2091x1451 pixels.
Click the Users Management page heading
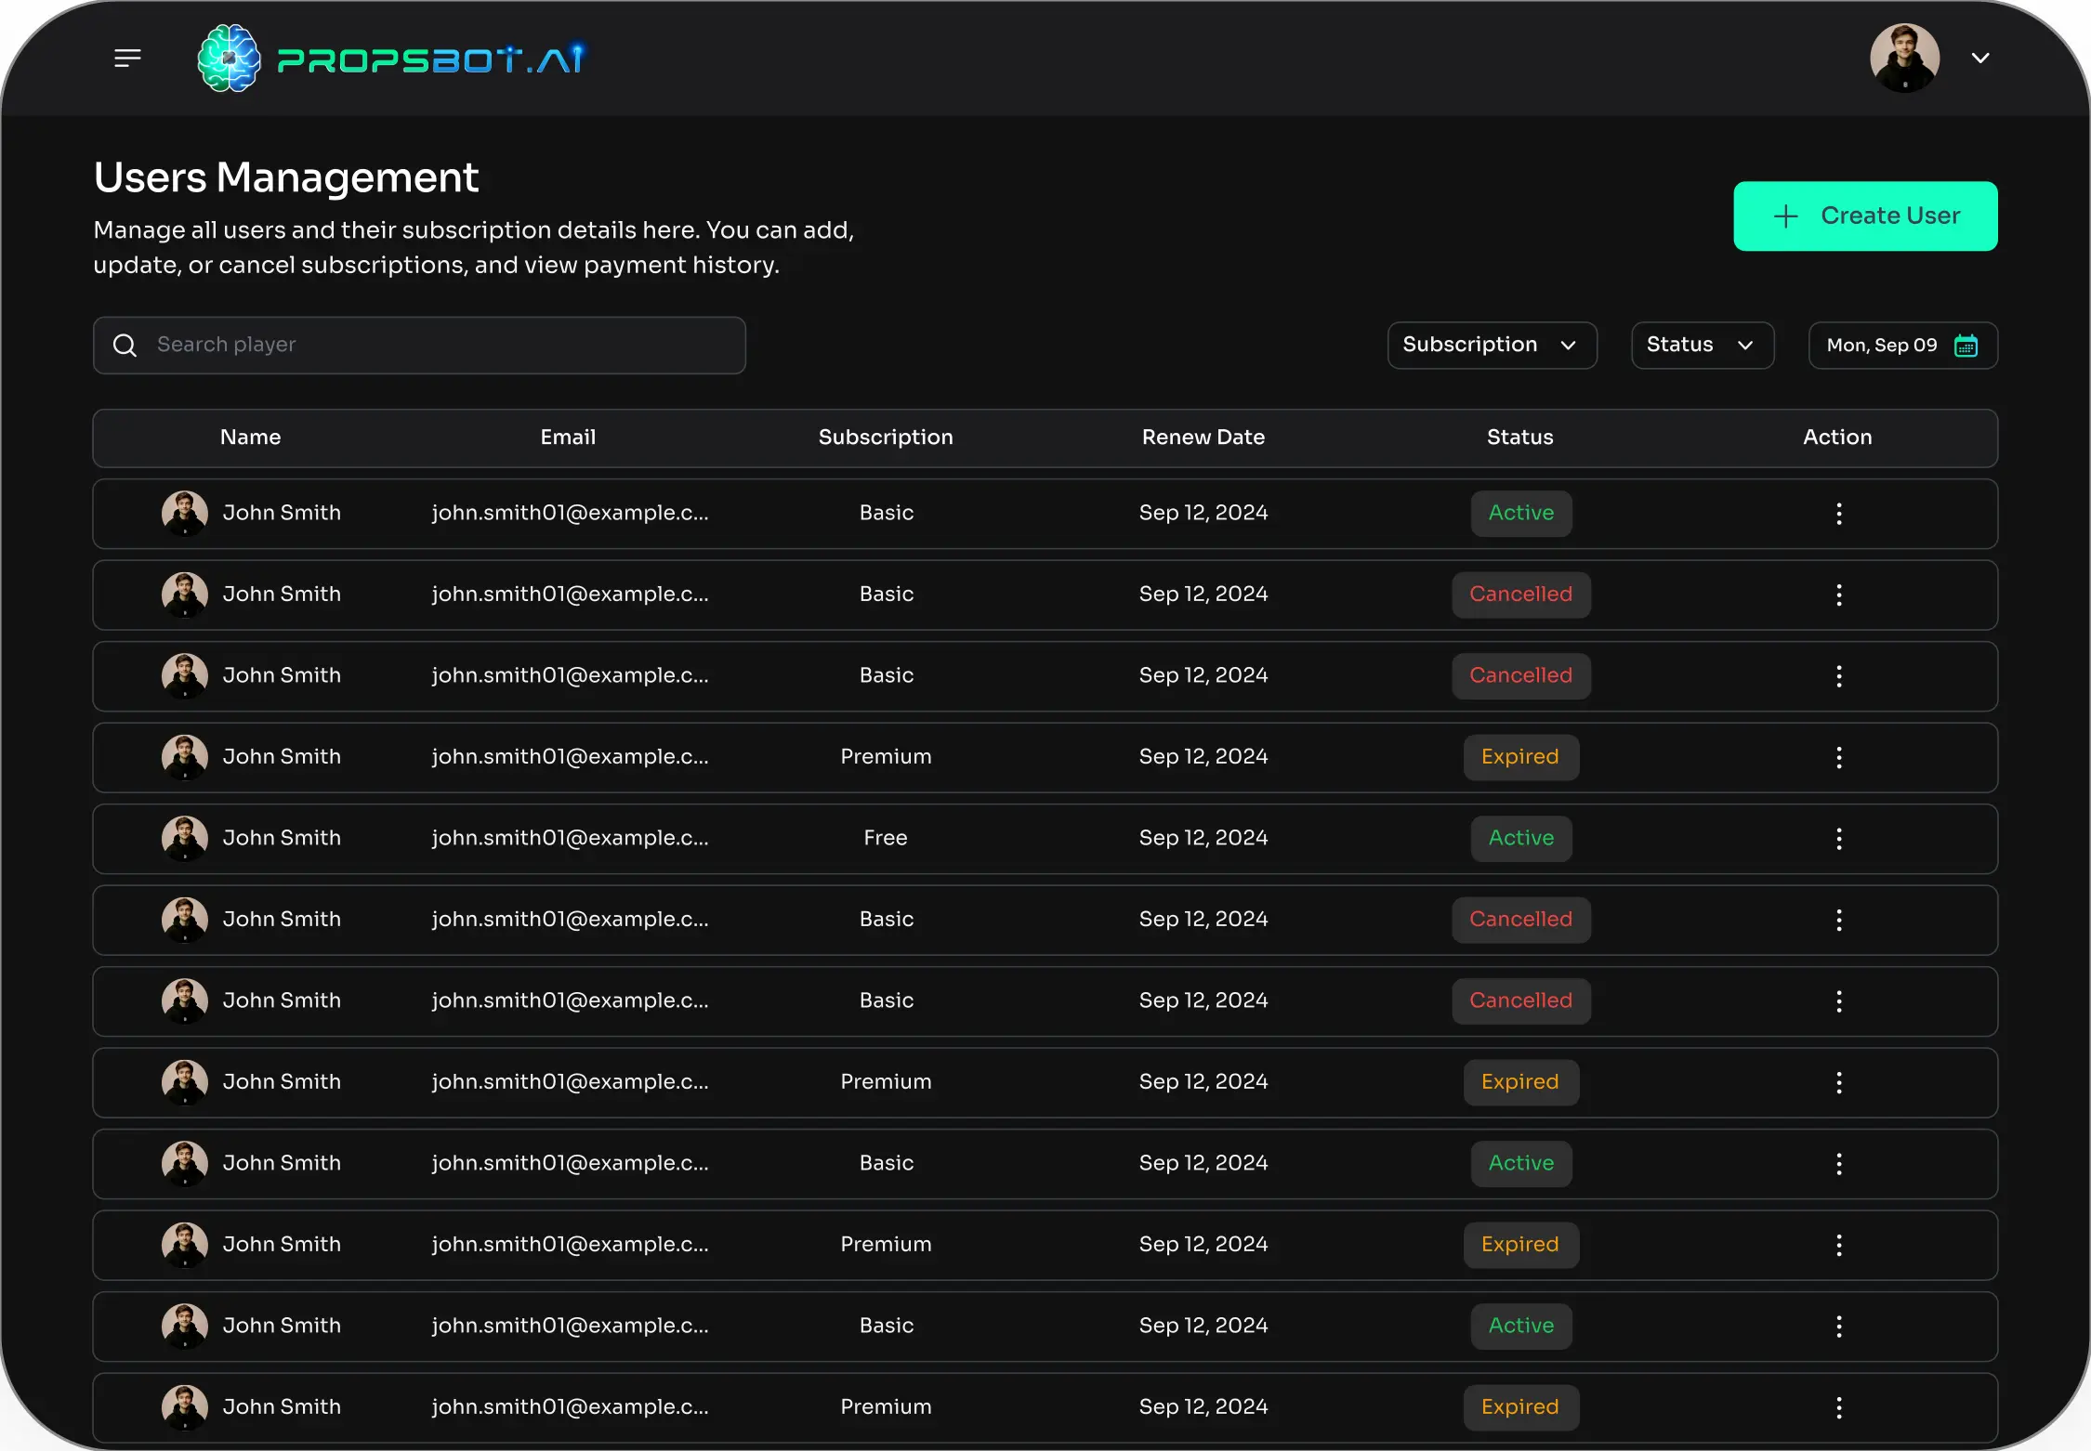[x=286, y=177]
